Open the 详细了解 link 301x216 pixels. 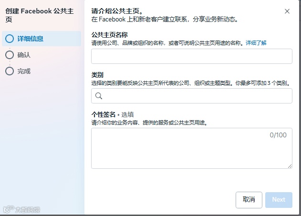(256, 43)
